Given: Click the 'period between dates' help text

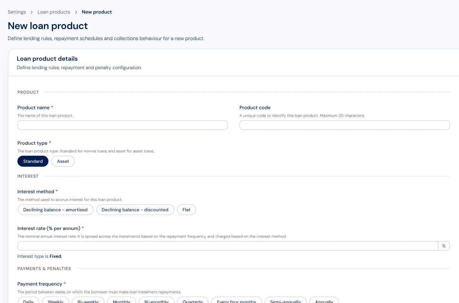Looking at the screenshot, I should (99, 292).
